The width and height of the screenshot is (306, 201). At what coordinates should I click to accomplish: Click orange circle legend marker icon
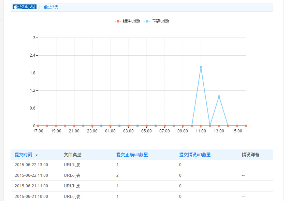click(x=118, y=21)
